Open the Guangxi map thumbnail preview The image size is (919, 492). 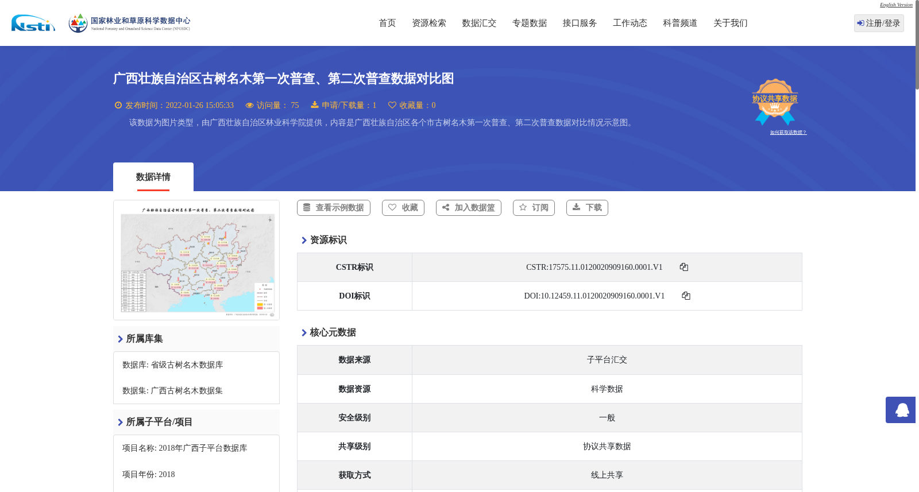point(196,260)
